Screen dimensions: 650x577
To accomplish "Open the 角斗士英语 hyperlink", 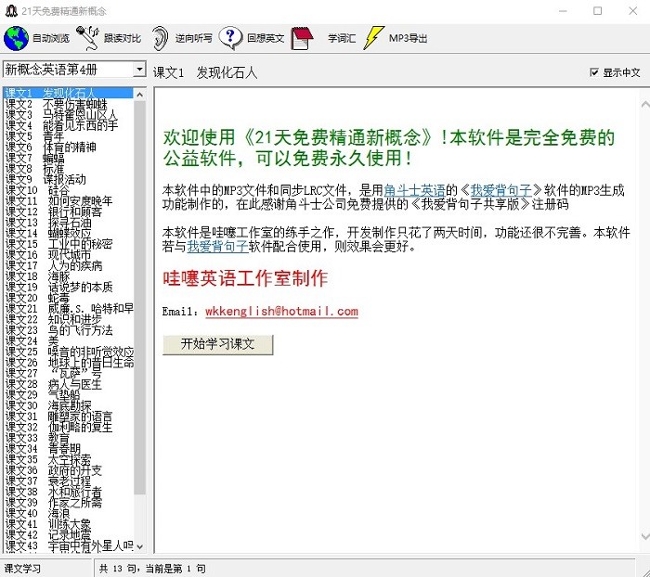I will [x=415, y=190].
